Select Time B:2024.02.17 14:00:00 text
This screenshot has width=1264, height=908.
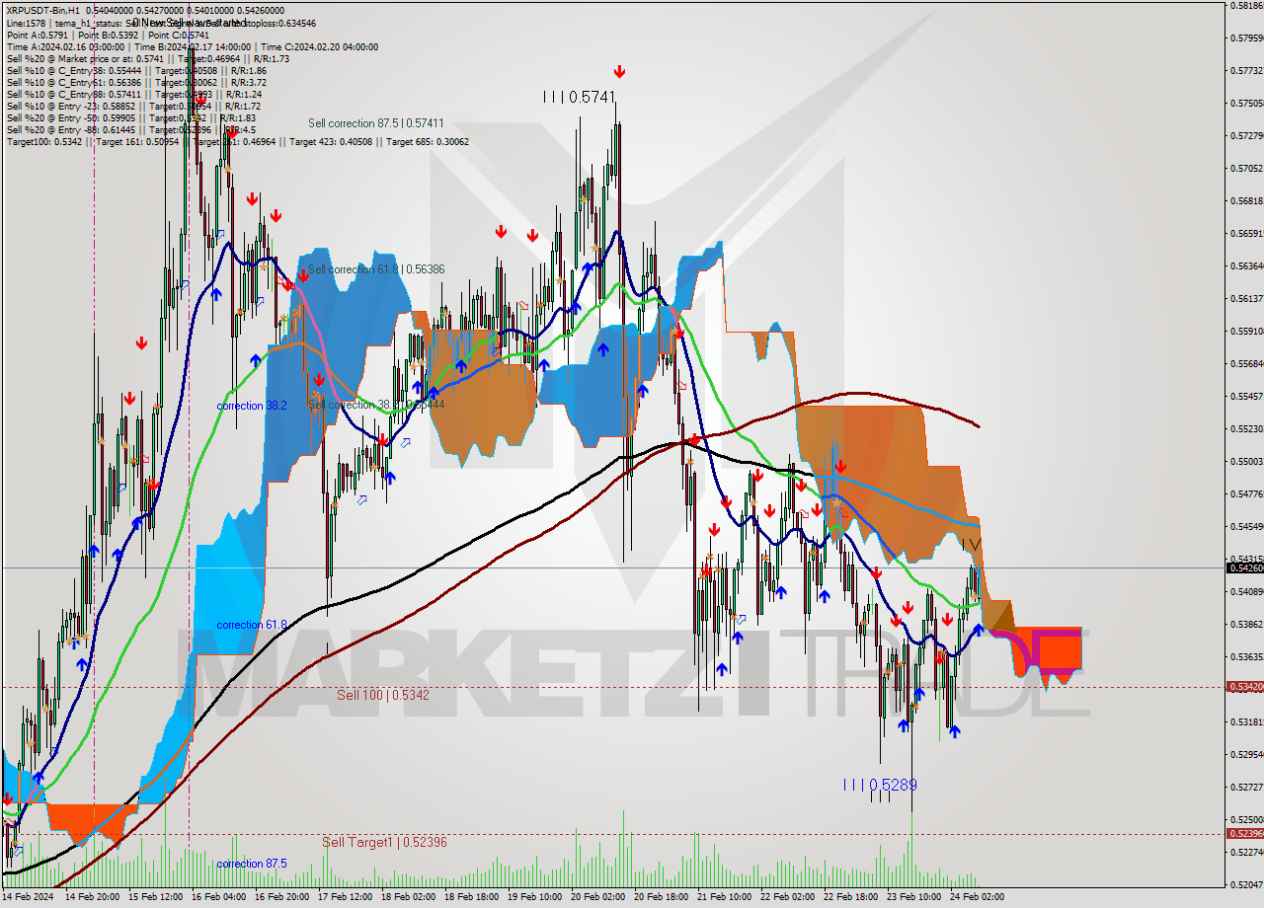tap(193, 46)
